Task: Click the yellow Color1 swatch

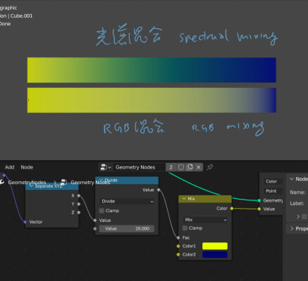Action: coord(215,246)
